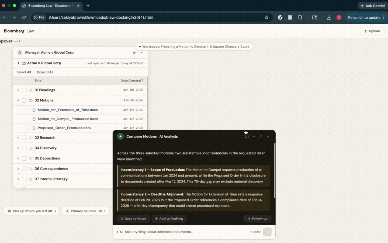This screenshot has width=388, height=243.
Task: Click the iManage logo icon next to Acme v Global Corp
Action: point(20,52)
